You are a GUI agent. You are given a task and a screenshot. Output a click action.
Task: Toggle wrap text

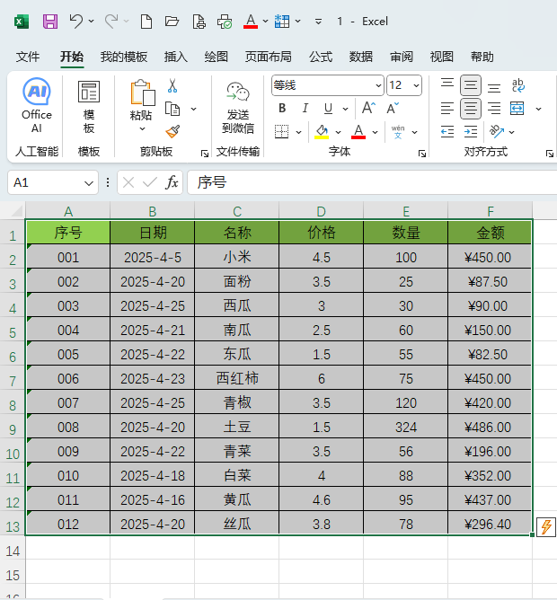point(518,85)
